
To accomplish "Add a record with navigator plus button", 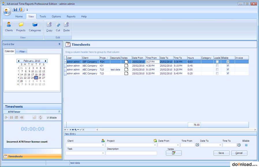I will (x=75, y=130).
